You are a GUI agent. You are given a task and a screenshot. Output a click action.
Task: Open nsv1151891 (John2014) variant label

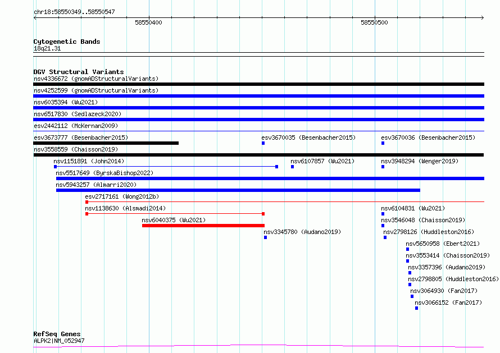(x=89, y=161)
